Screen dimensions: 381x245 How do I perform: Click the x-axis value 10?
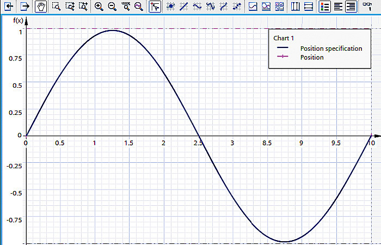371,143
